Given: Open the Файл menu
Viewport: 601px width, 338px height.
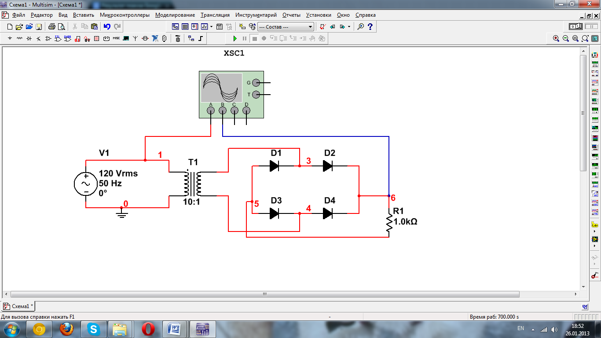Looking at the screenshot, I should pos(18,15).
